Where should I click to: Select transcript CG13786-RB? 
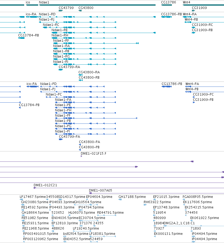point(167,17)
